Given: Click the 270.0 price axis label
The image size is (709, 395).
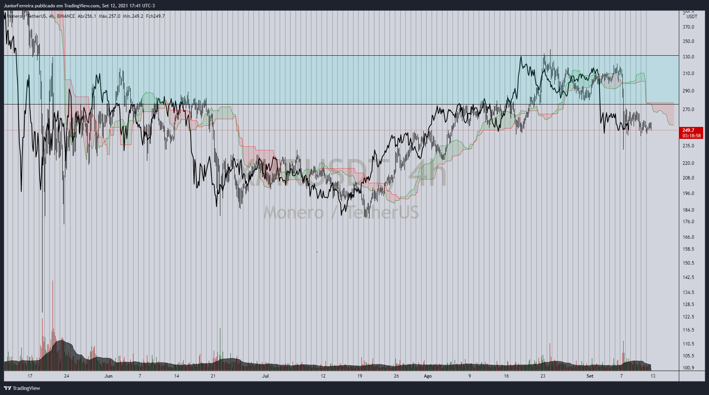Looking at the screenshot, I should pyautogui.click(x=688, y=109).
